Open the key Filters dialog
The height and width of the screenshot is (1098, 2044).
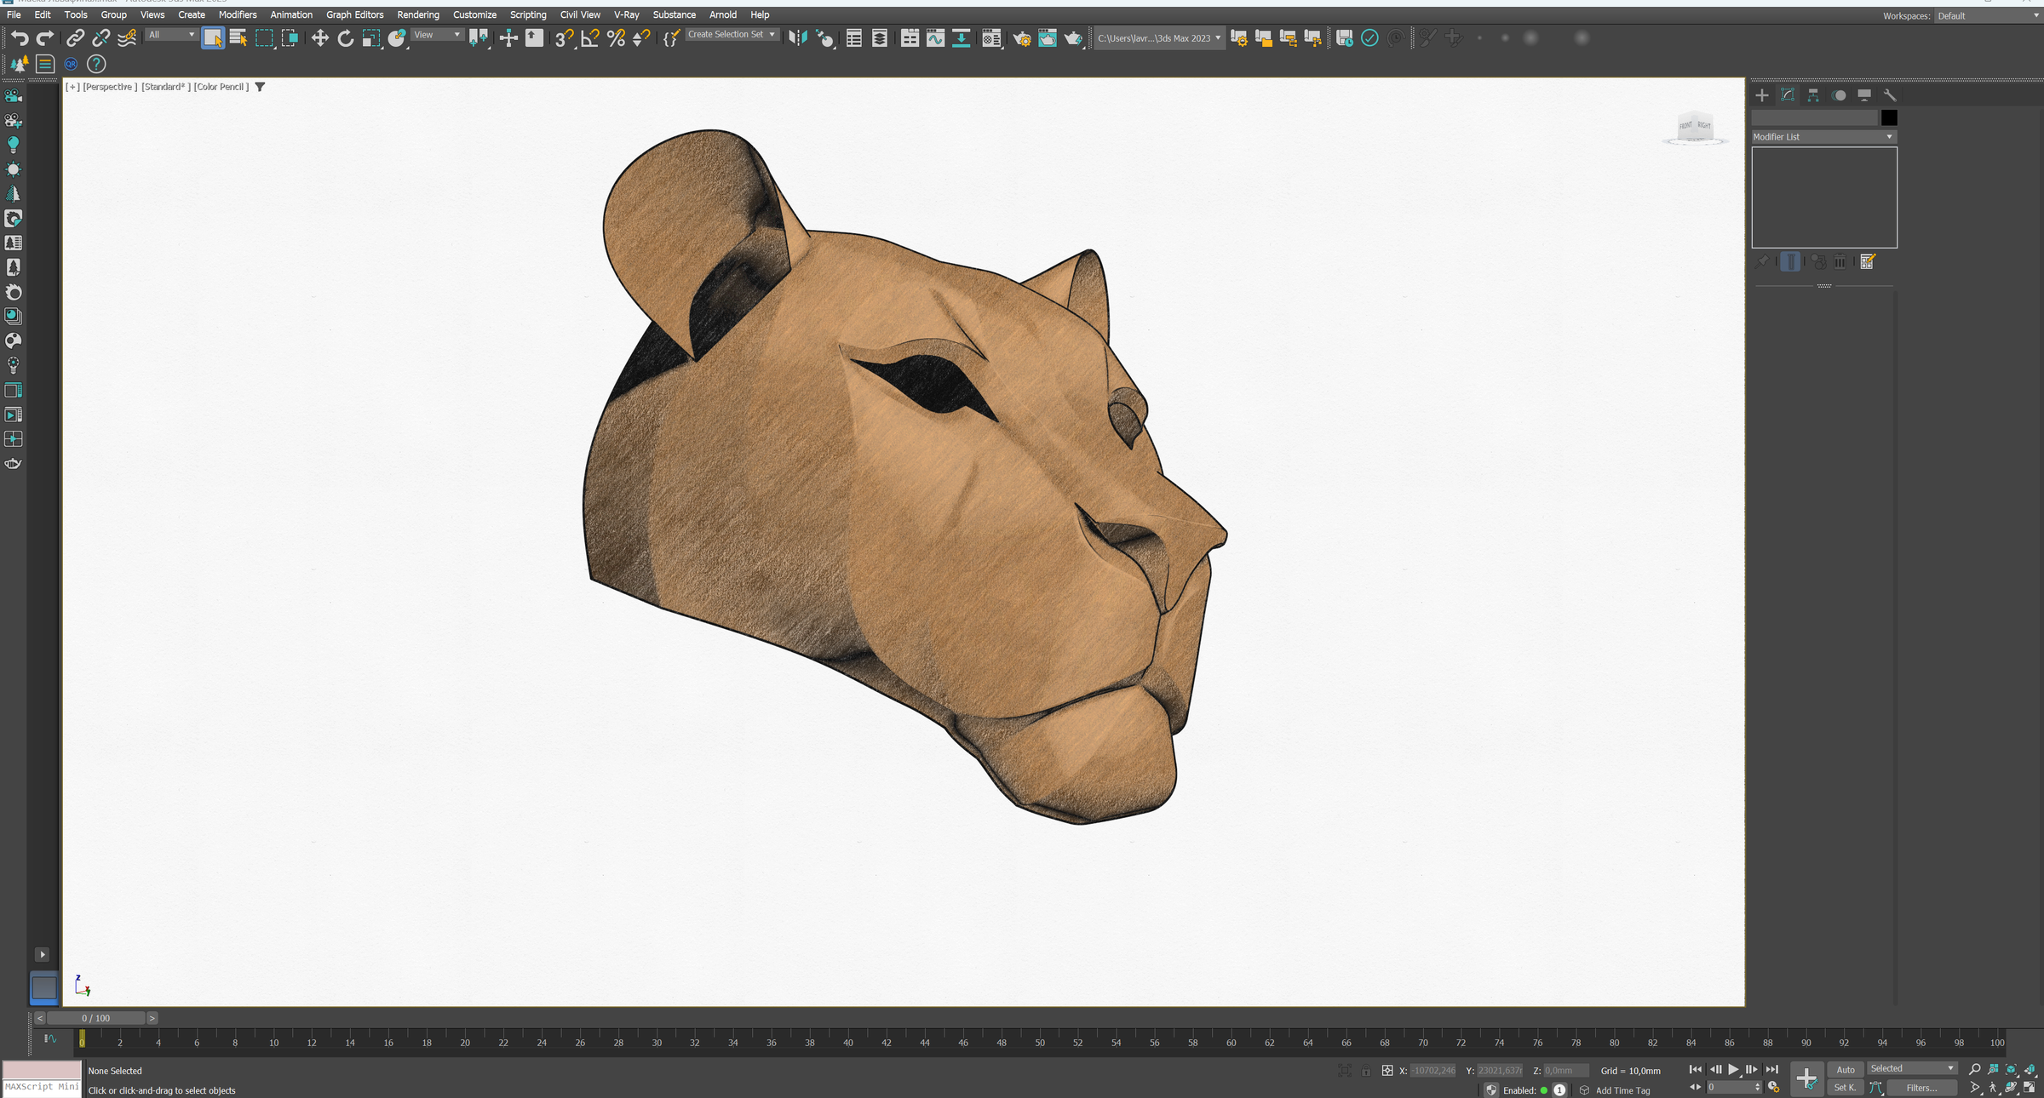1922,1087
